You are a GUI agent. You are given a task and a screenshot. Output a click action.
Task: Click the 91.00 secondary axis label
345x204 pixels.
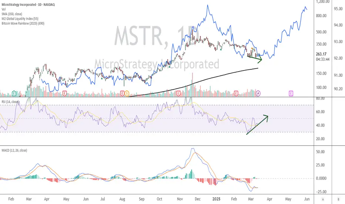(x=338, y=75)
